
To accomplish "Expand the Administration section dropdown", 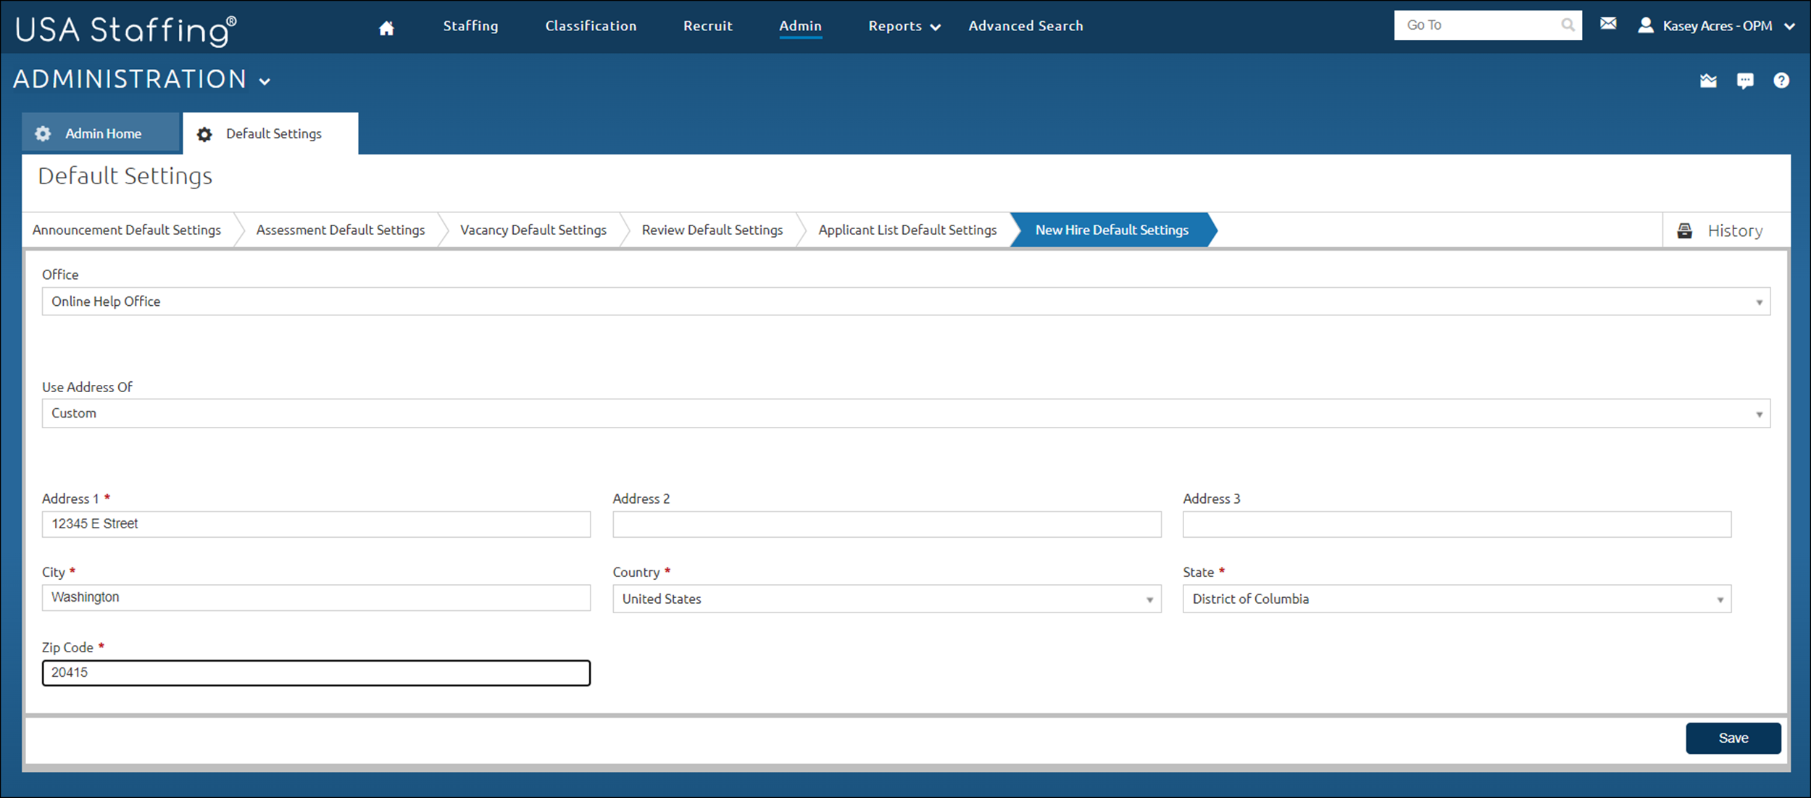I will pos(265,80).
